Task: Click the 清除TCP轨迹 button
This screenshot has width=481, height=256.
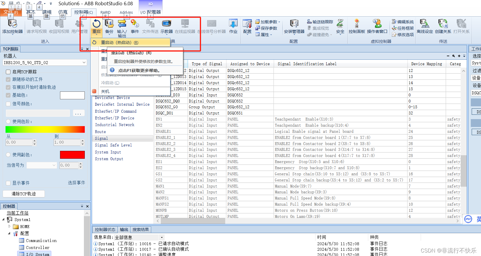Action: 24,194
